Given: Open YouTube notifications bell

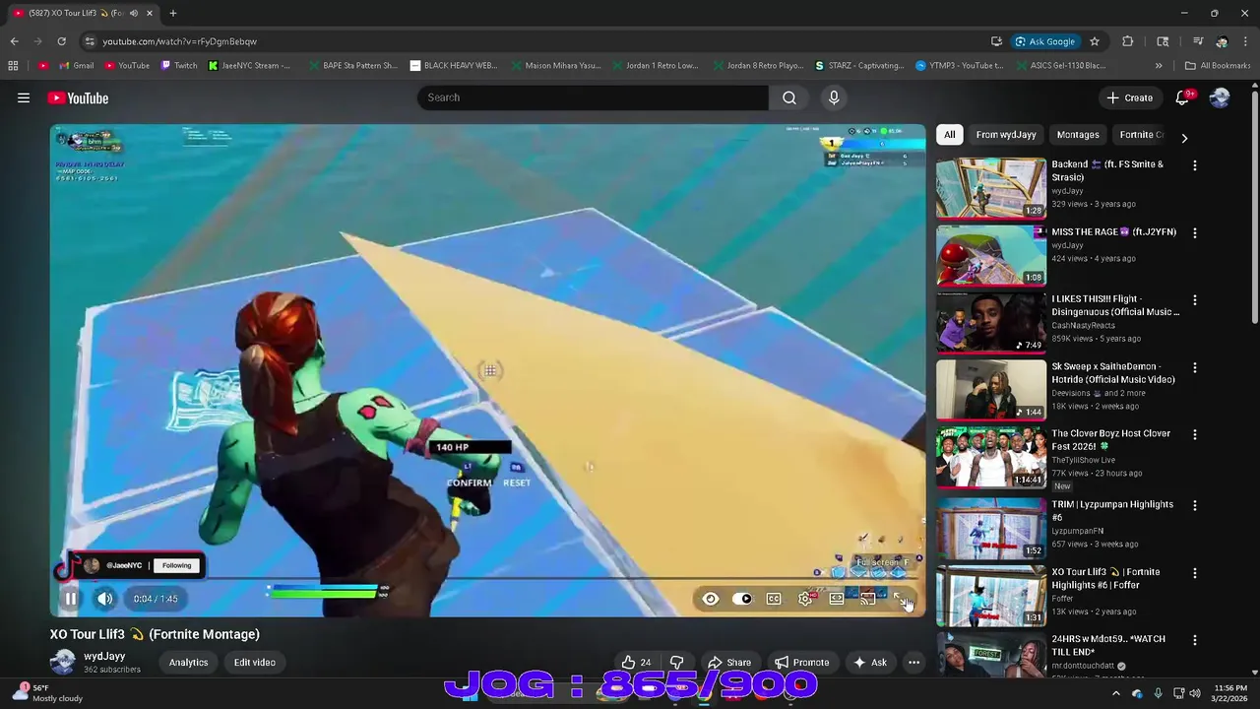Looking at the screenshot, I should (1183, 97).
